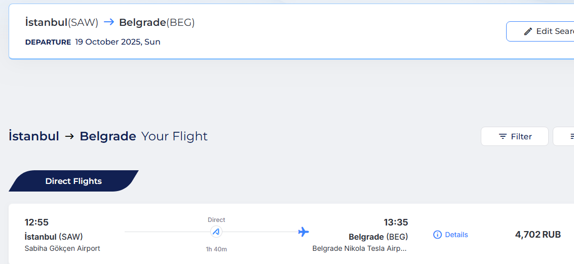Click the 12:55 departure time
This screenshot has height=264, width=574.
(x=36, y=222)
